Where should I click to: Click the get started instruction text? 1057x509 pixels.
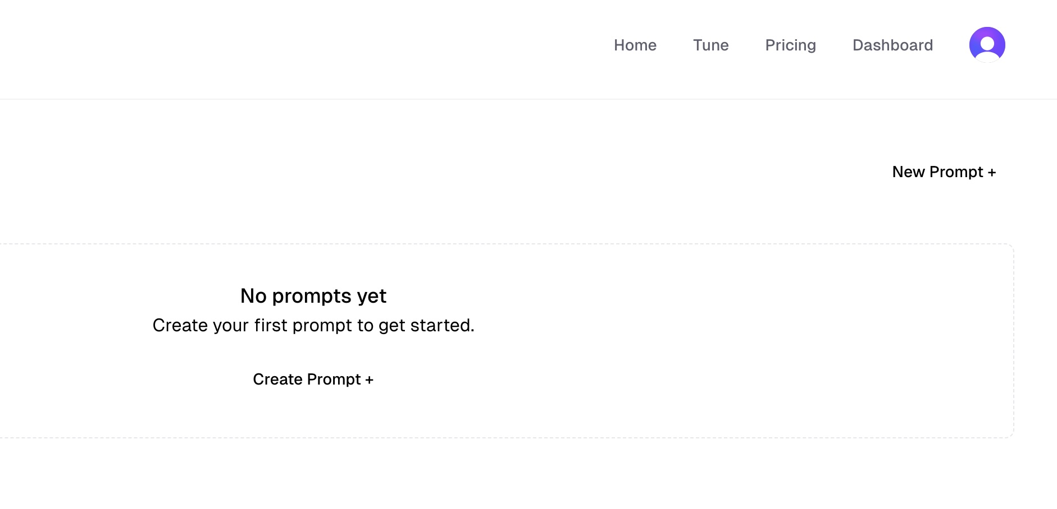point(313,325)
